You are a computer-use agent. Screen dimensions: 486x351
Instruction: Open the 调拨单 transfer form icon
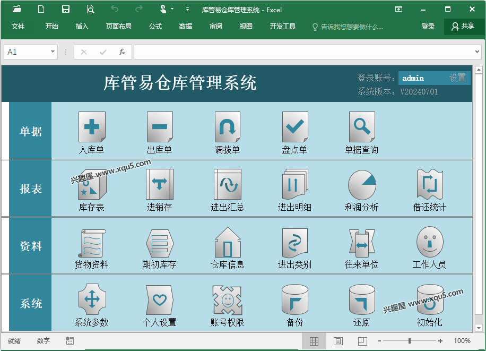[228, 126]
